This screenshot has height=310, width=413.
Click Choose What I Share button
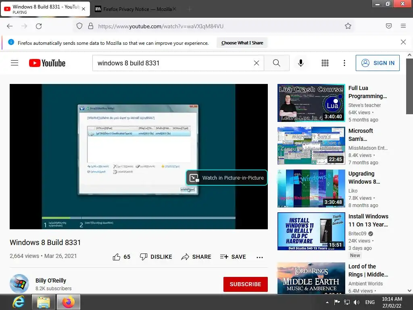coord(242,43)
